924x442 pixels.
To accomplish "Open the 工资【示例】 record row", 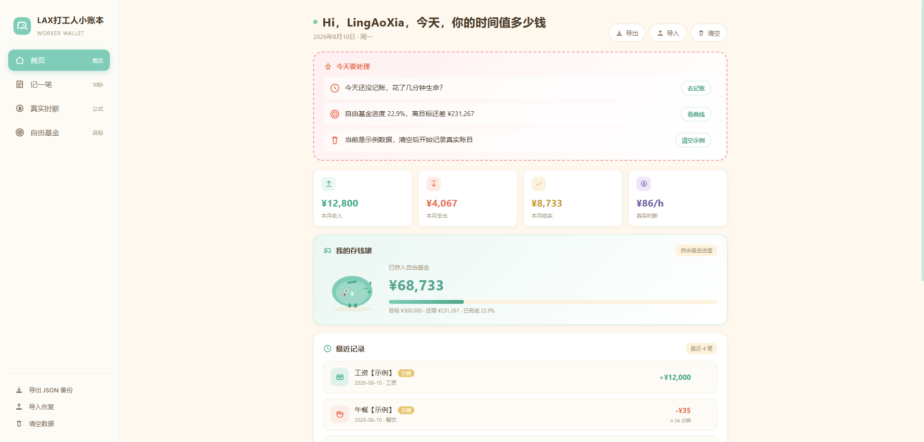I will 520,377.
